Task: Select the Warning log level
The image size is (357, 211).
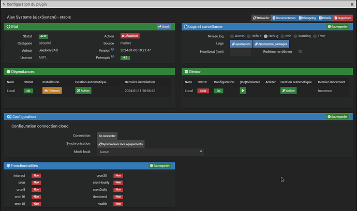Action: [295, 36]
